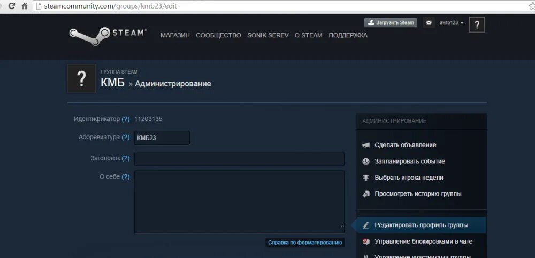Bookmark the page with the star icon

(x=532, y=6)
